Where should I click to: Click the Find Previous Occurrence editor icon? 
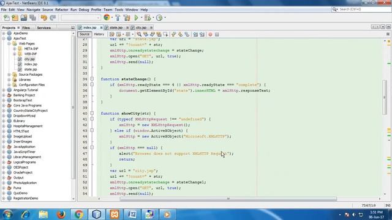coord(146,34)
